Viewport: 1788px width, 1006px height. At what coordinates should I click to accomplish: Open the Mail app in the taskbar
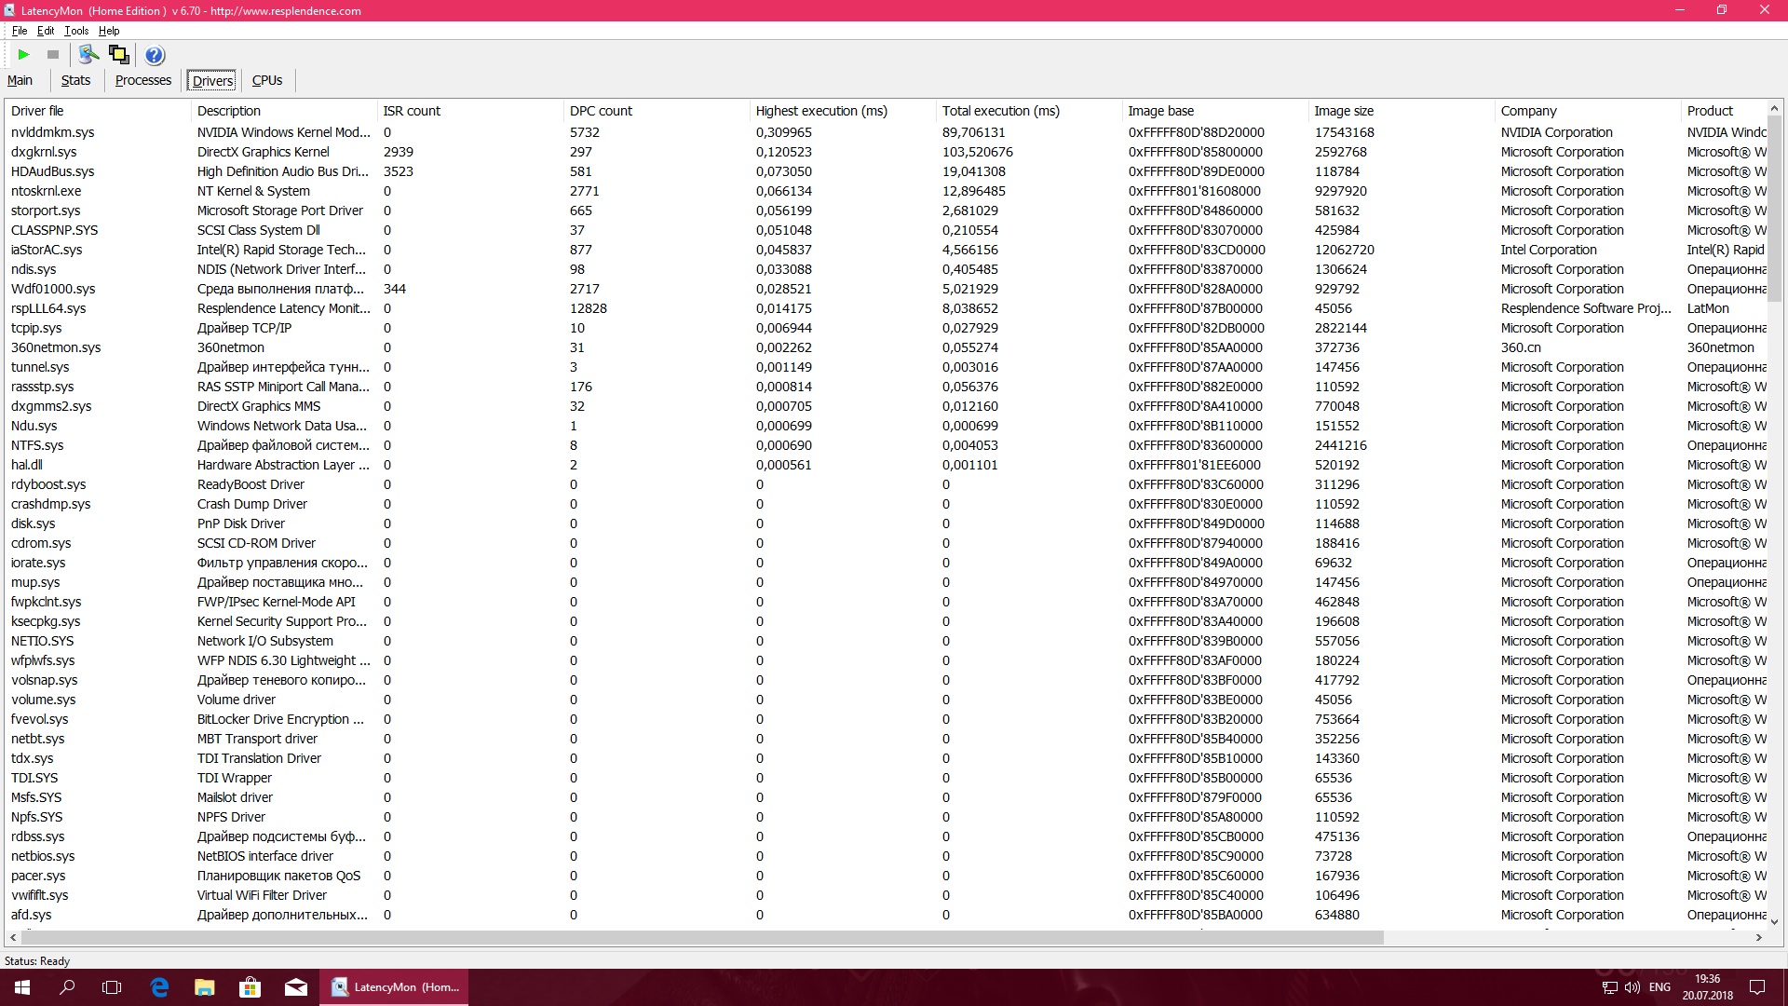tap(296, 987)
